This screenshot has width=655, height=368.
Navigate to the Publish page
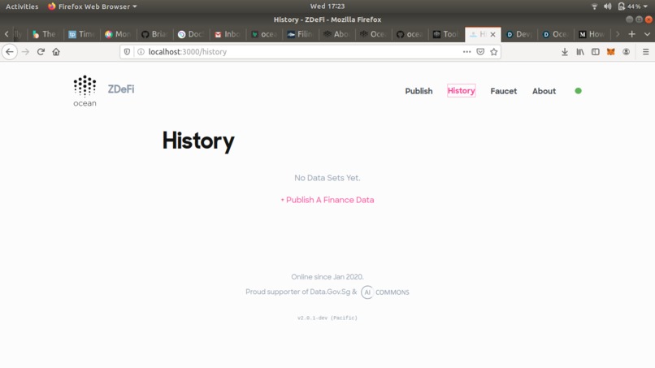click(419, 91)
